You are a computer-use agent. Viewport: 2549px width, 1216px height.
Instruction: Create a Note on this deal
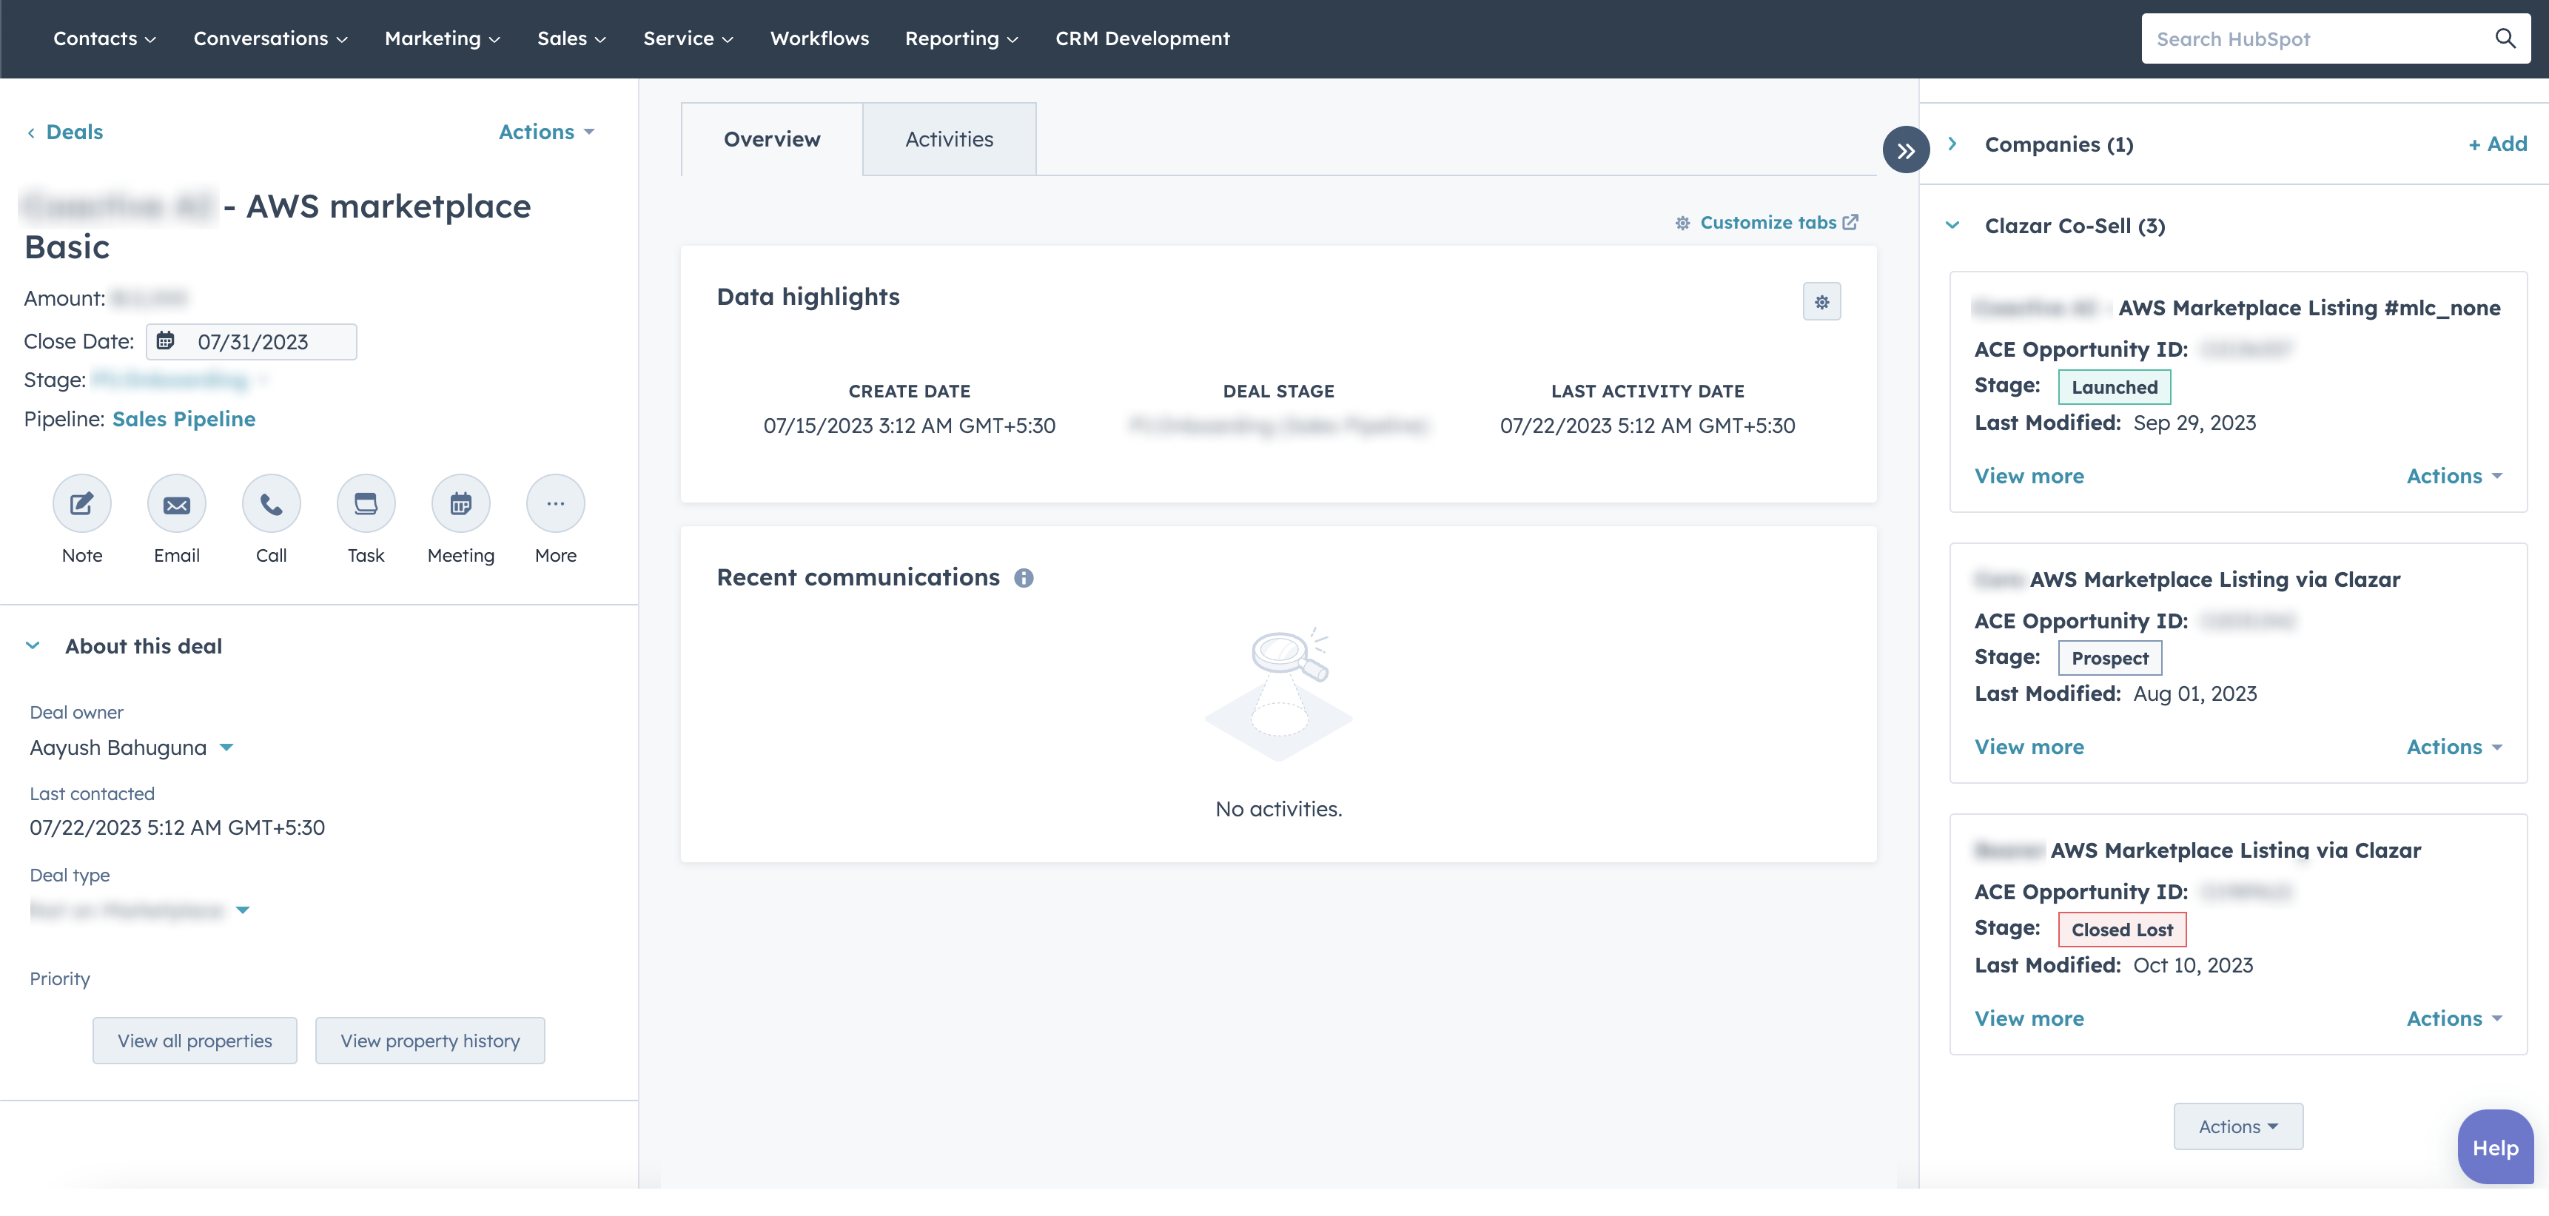point(82,505)
